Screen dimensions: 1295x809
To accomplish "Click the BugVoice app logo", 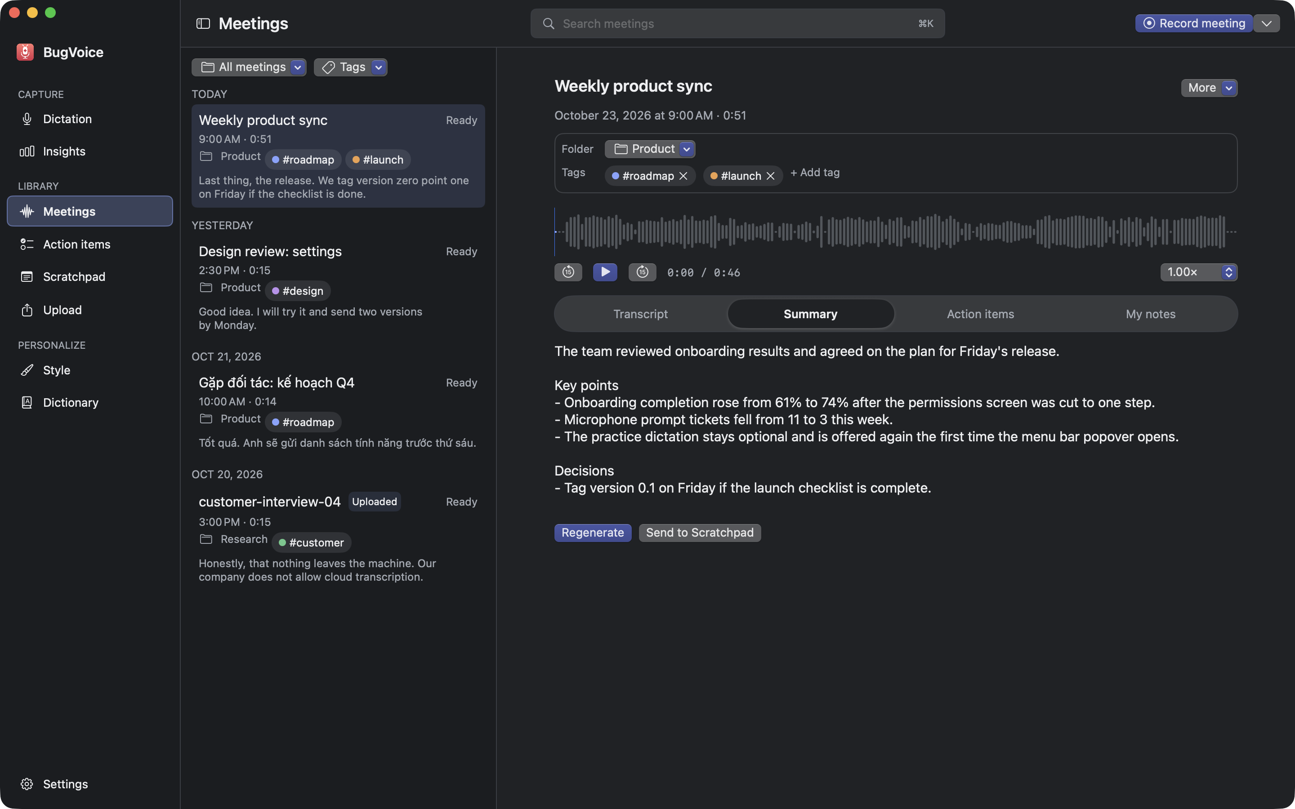I will [25, 52].
